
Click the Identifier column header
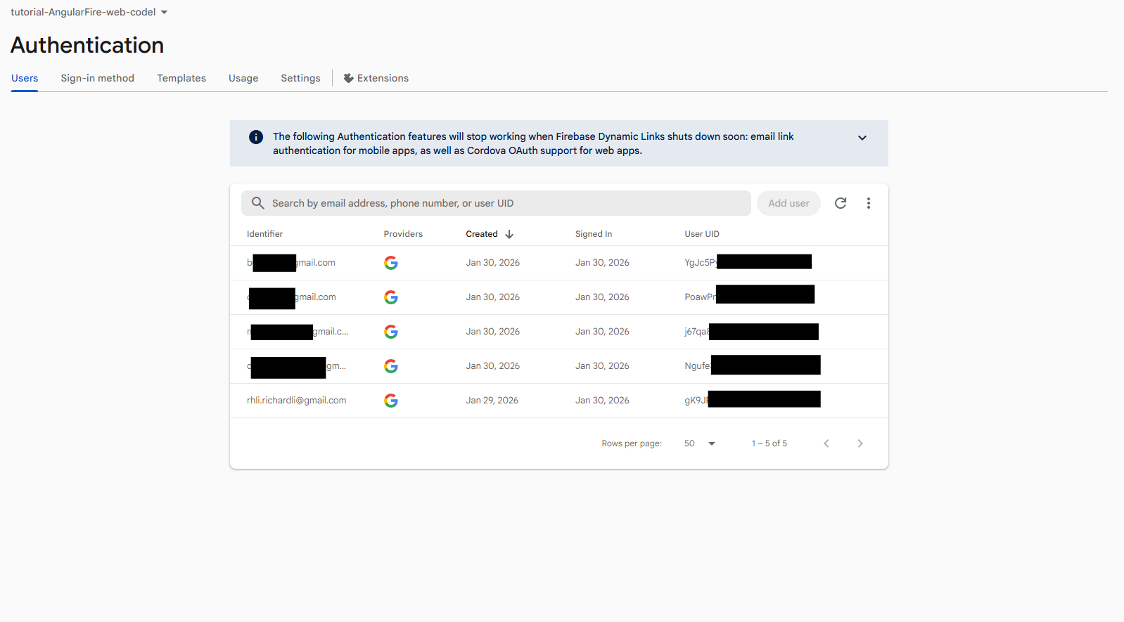[x=264, y=234]
